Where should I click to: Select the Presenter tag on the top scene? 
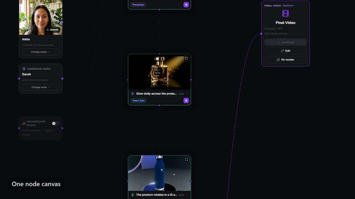click(x=138, y=5)
